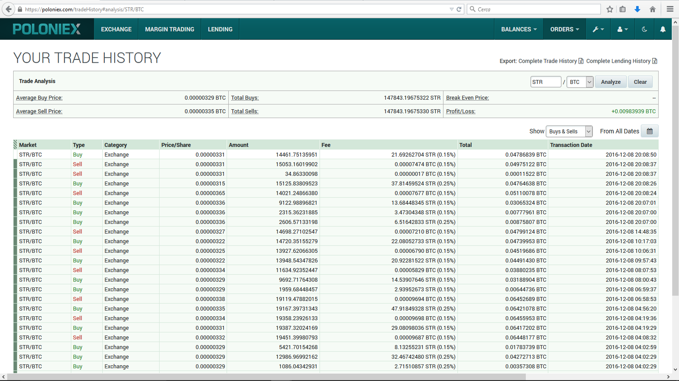The image size is (679, 381).
Task: Open the downloads arrow icon
Action: click(637, 9)
